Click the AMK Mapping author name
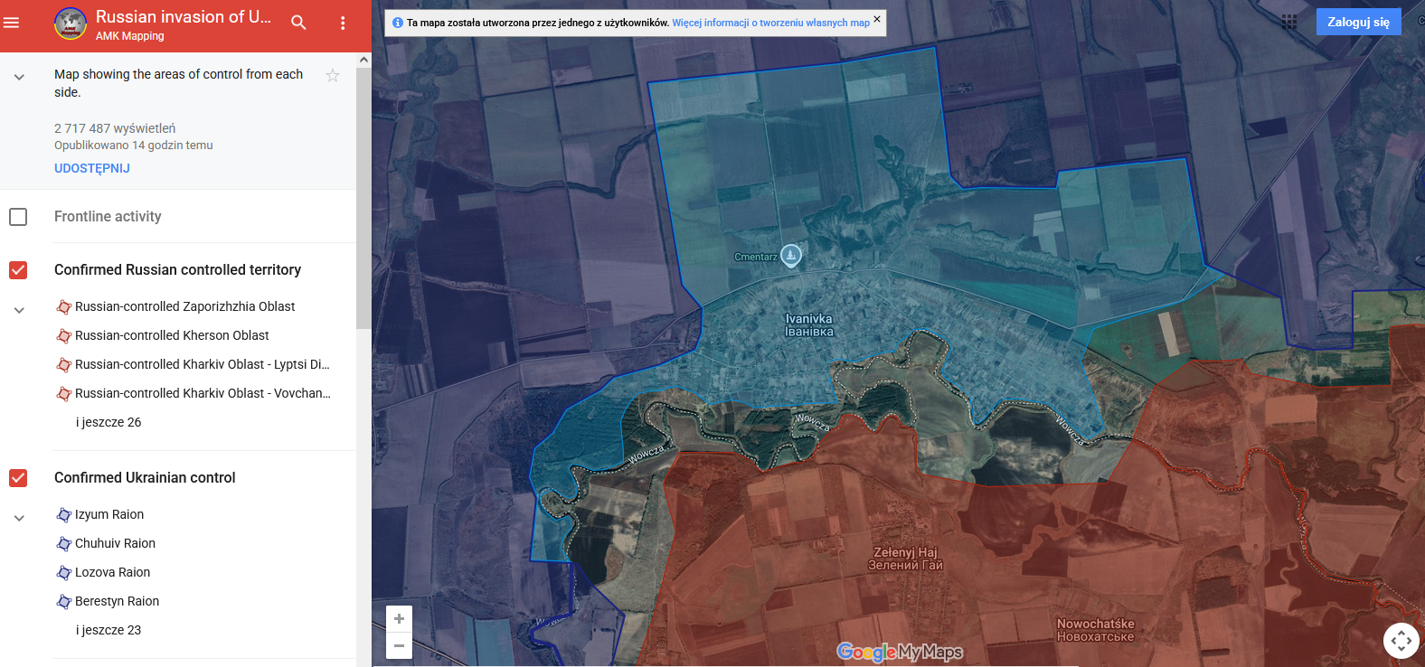Image resolution: width=1425 pixels, height=667 pixels. point(130,36)
